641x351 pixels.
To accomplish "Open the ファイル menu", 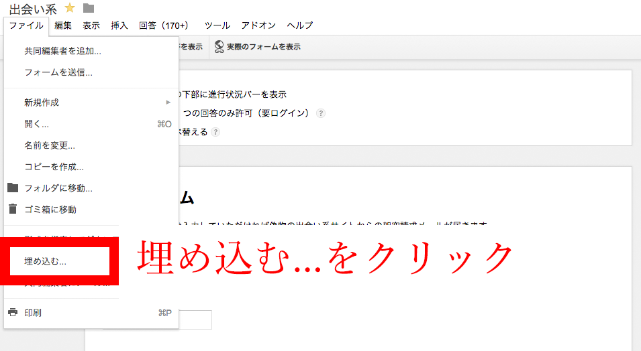I will 26,25.
